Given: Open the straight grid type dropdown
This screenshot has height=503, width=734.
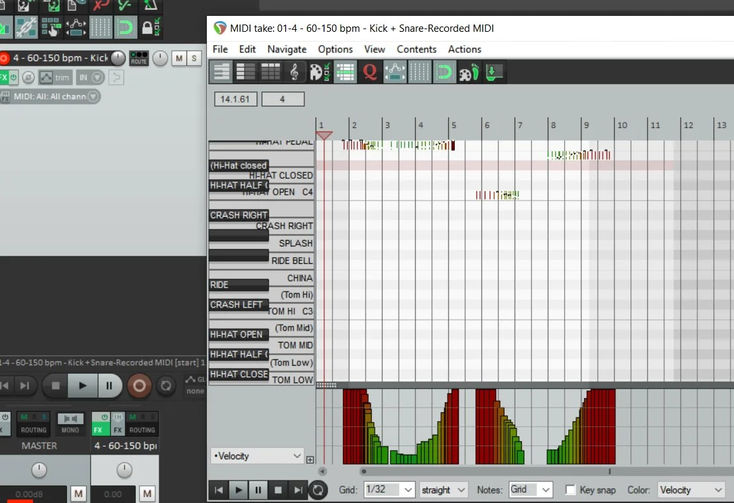Looking at the screenshot, I should coord(444,490).
